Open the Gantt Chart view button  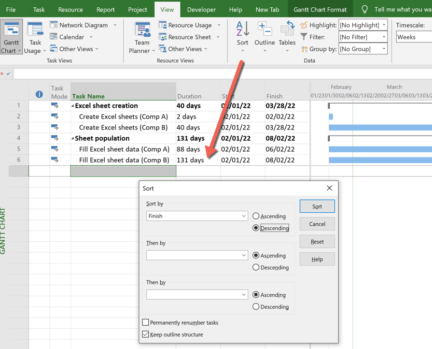click(11, 37)
